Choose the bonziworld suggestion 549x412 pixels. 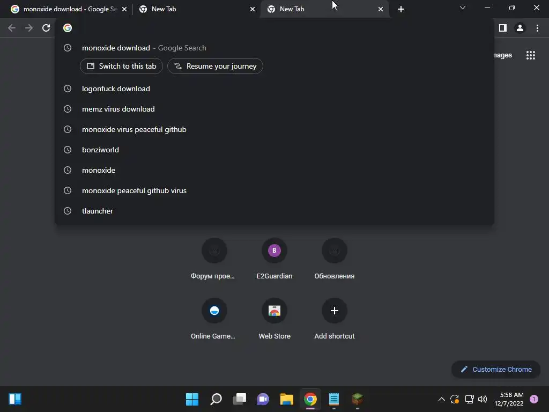pos(274,150)
